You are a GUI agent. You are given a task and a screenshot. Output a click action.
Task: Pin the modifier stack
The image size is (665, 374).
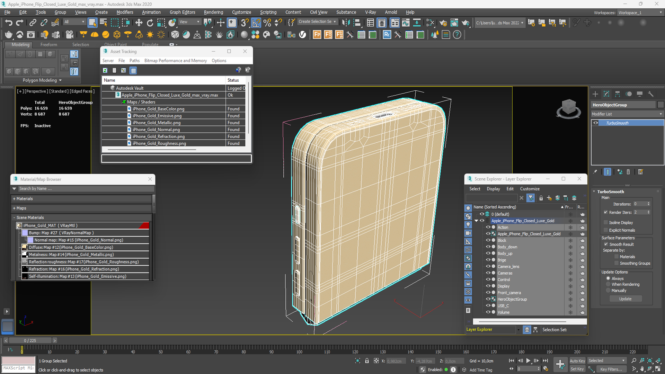(595, 172)
